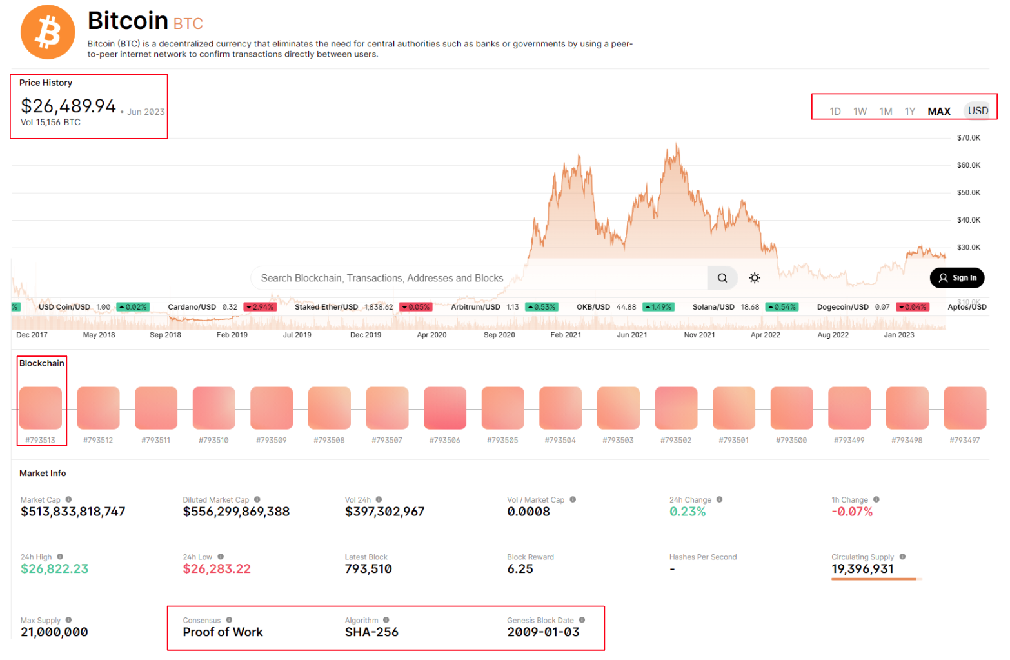This screenshot has width=1010, height=660.
Task: Select the 1D chart range
Action: tap(835, 111)
